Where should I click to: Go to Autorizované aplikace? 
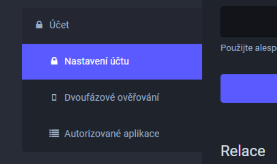(112, 134)
